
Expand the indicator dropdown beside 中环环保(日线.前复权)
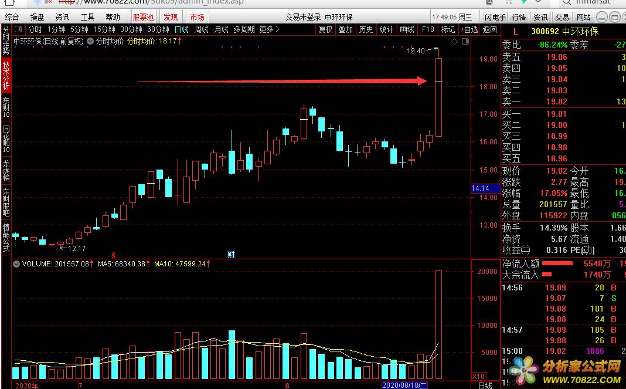coord(90,41)
